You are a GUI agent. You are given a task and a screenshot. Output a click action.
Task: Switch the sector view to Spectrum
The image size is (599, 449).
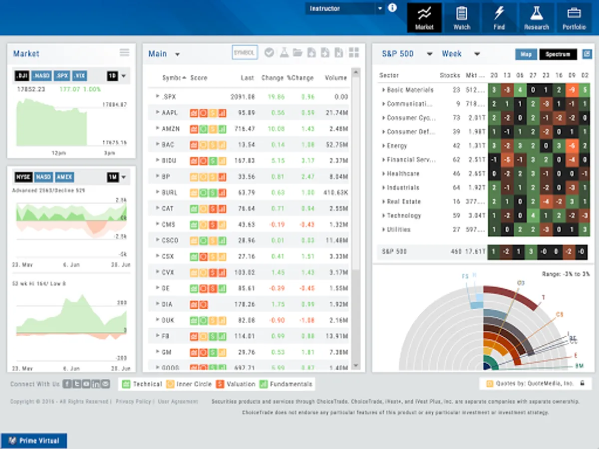click(558, 54)
